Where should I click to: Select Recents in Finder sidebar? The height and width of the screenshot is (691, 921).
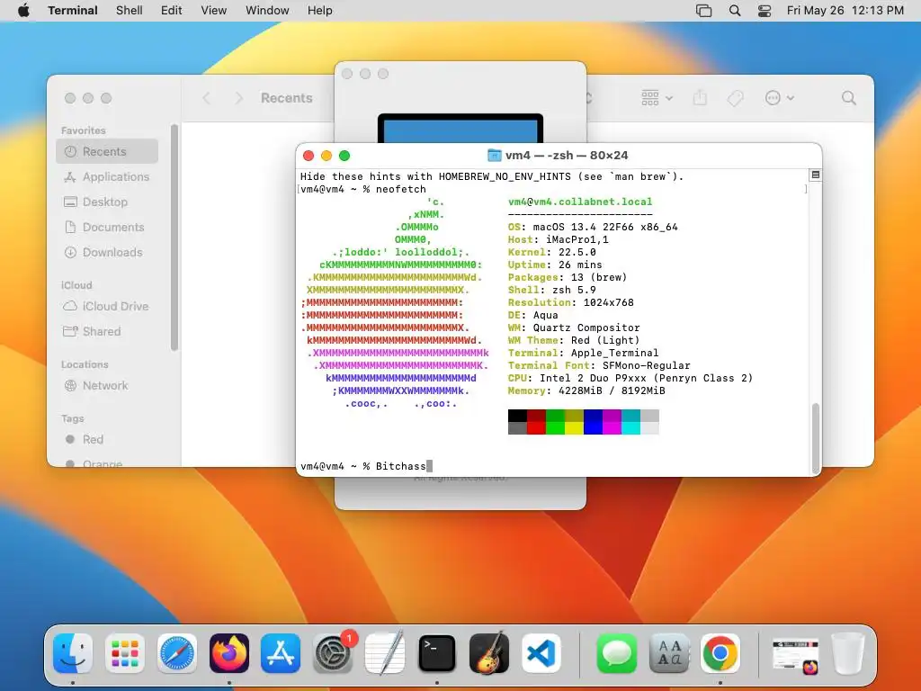click(107, 151)
